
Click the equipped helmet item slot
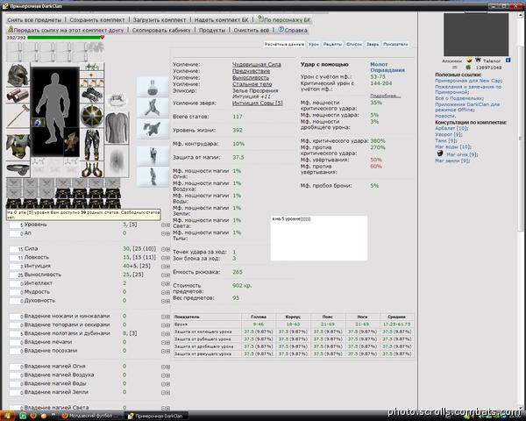[x=18, y=75]
